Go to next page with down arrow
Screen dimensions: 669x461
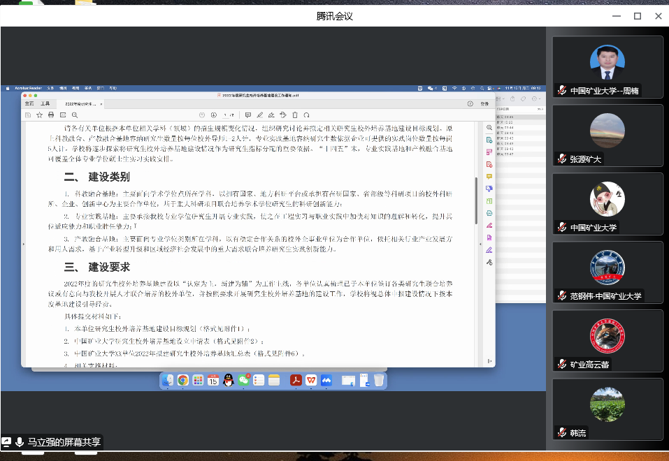coord(215,115)
